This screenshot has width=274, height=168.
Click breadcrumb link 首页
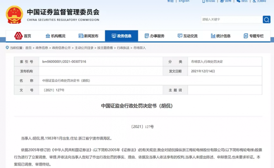[x=28, y=48]
